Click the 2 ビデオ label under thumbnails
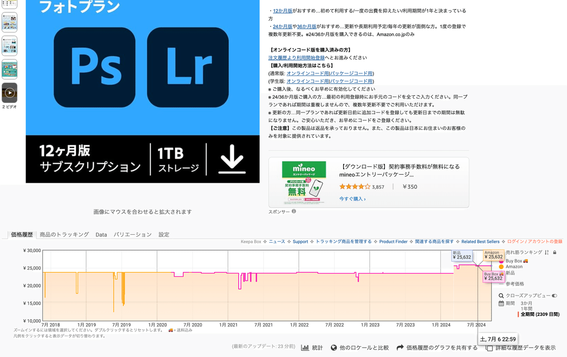The image size is (567, 357). tap(9, 107)
